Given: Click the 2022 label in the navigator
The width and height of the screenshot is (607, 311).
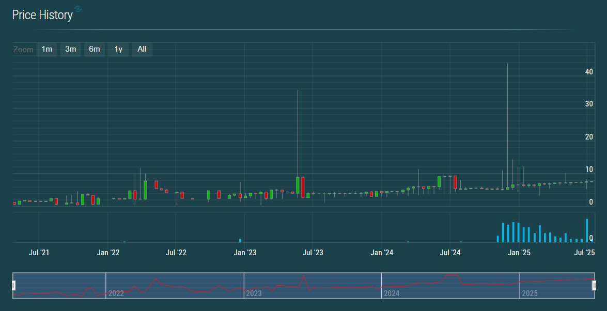Looking at the screenshot, I should 116,293.
